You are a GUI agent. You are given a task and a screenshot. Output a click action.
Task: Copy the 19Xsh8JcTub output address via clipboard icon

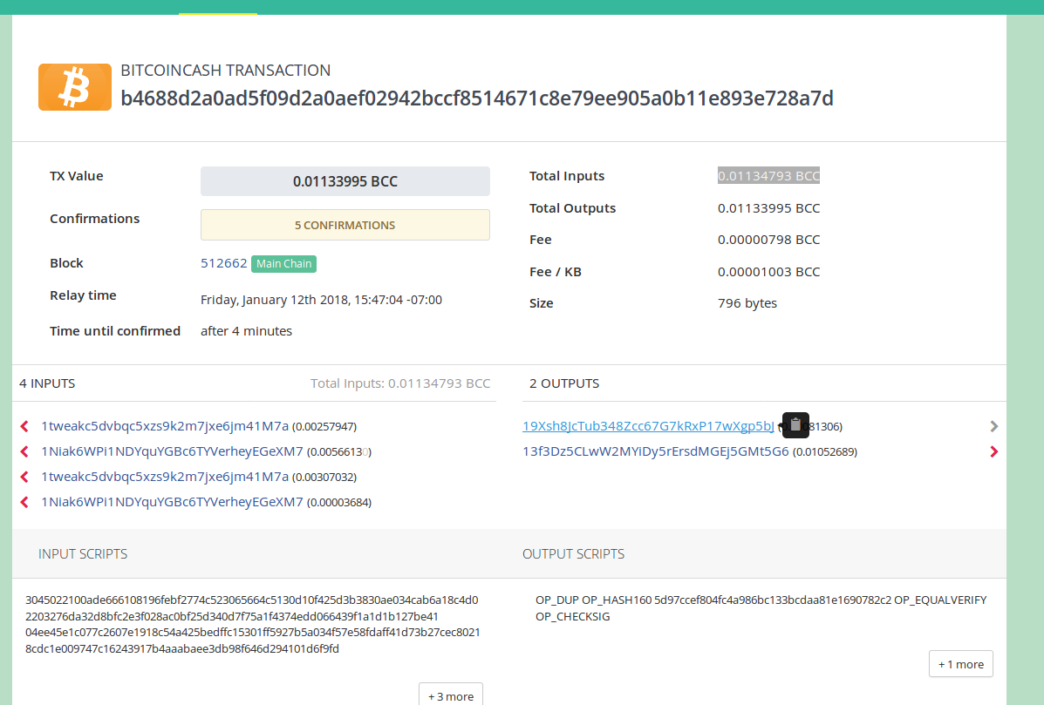point(795,425)
